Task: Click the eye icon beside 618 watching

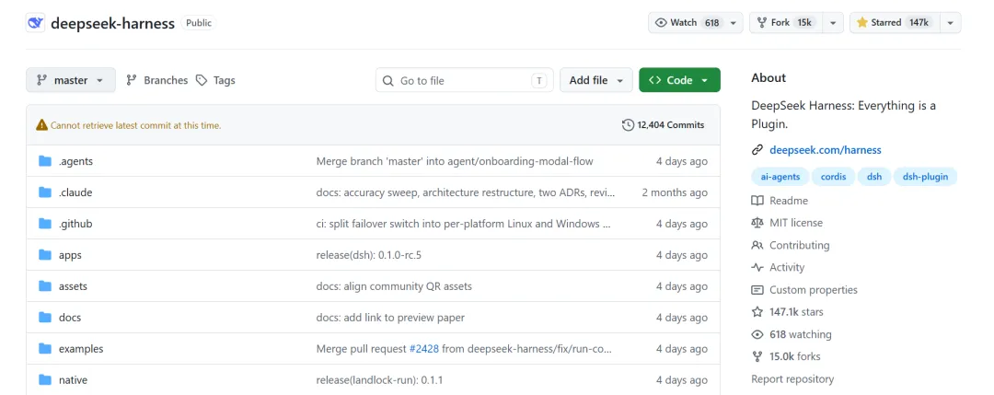Action: pos(757,334)
